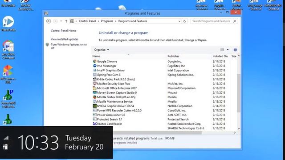This screenshot has height=160, width=285.
Task: Click the AML SOFT, Inc. publisher cell
Action: pos(177,115)
